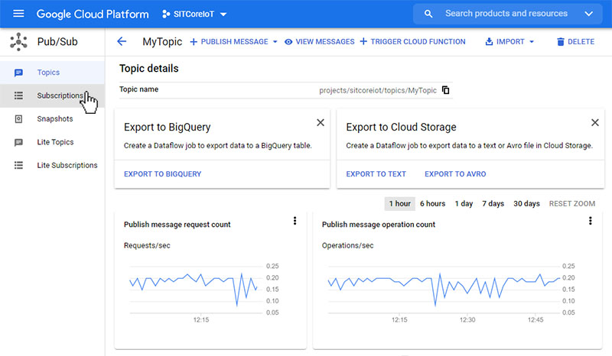Image resolution: width=612 pixels, height=356 pixels.
Task: Click the Snapshots icon
Action: coord(18,119)
